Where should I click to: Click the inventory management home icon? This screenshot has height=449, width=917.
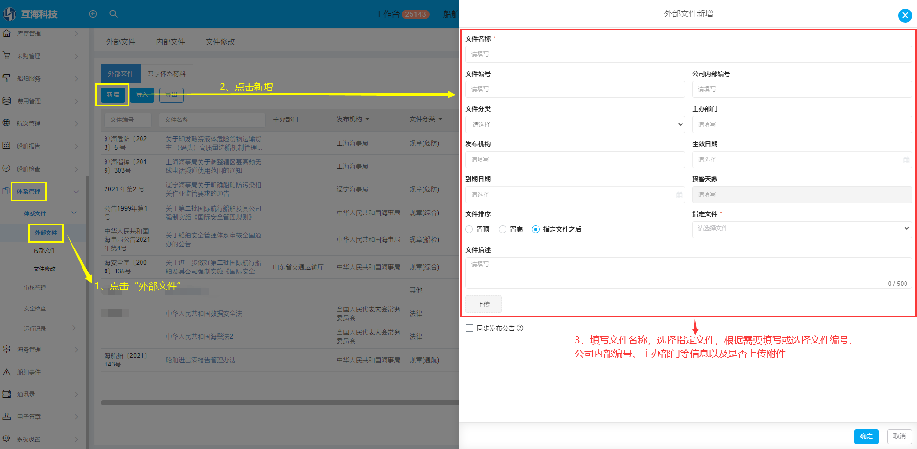tap(7, 33)
